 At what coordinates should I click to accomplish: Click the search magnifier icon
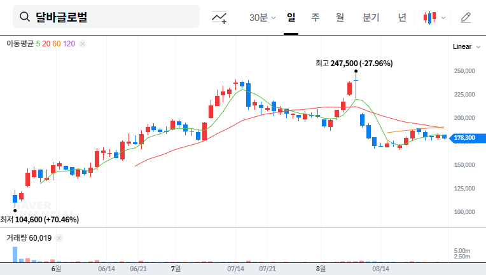point(24,17)
